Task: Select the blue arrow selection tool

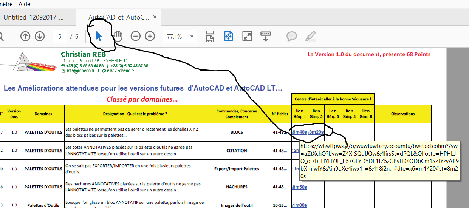Action: tap(99, 36)
